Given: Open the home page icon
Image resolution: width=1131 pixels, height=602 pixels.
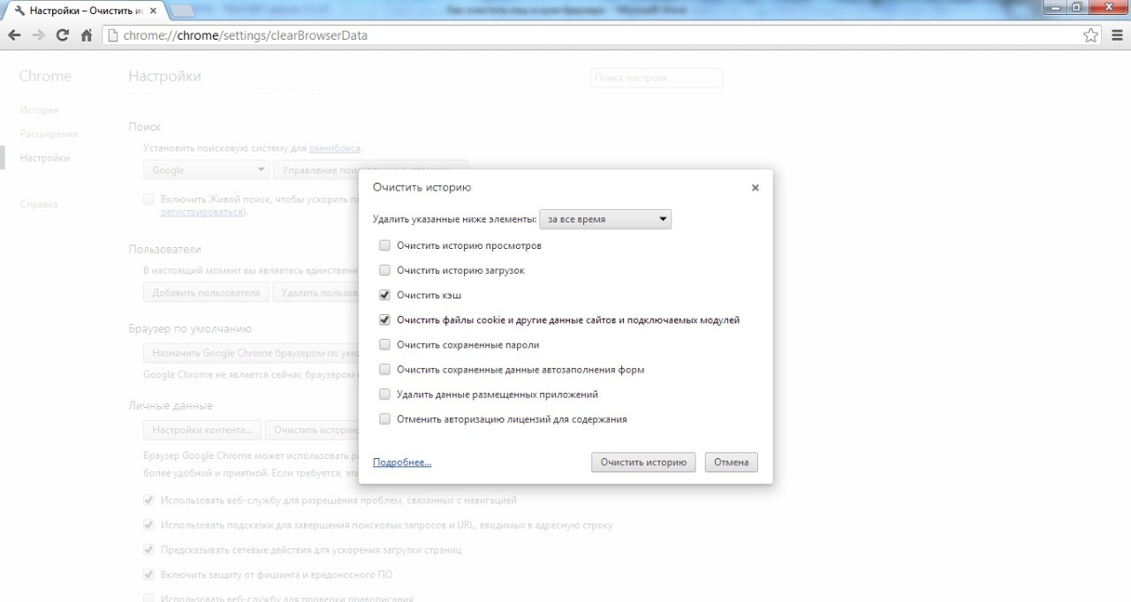Looking at the screenshot, I should coord(87,35).
